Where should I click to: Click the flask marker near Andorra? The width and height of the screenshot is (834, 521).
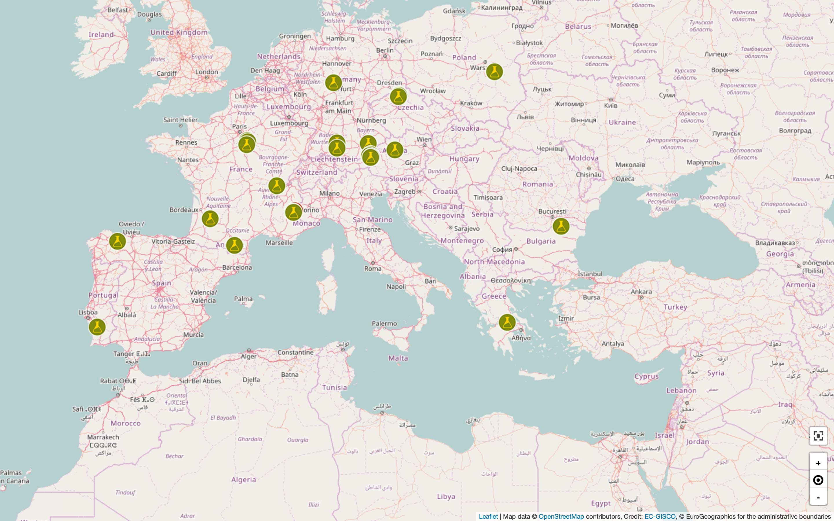point(234,245)
